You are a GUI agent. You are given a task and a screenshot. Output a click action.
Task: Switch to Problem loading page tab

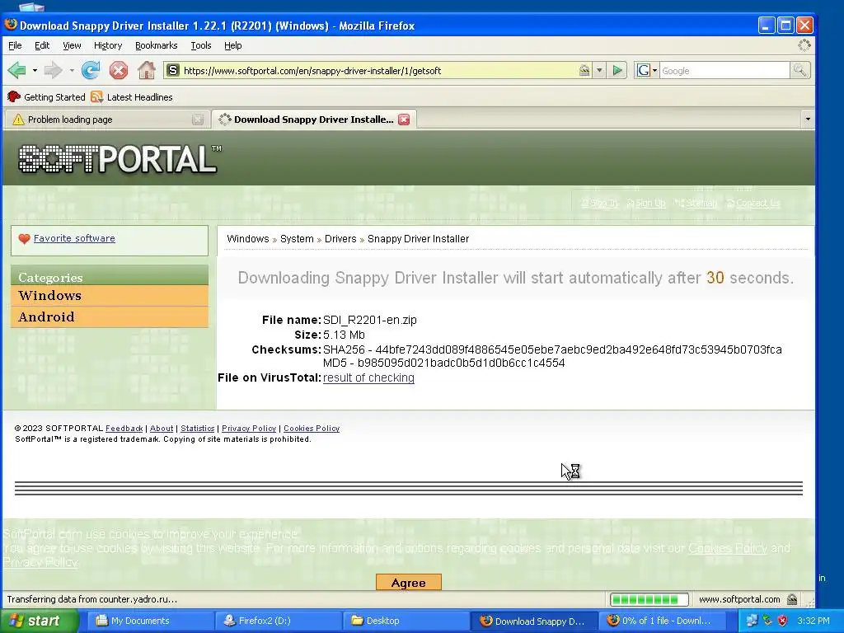(106, 120)
